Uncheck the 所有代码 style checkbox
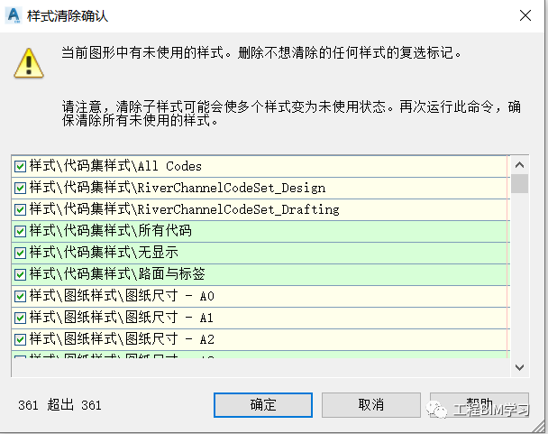This screenshot has width=548, height=434. pos(20,231)
